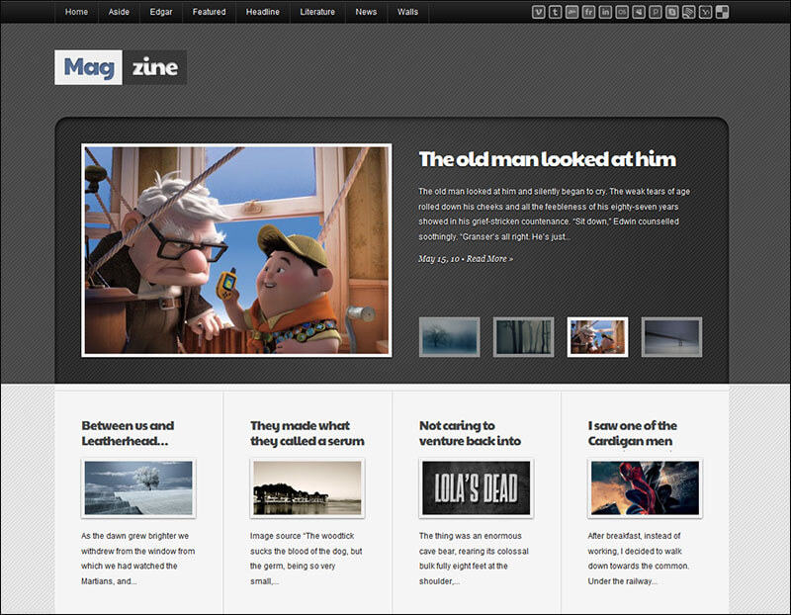Click the excerpt "As the dawn grew brighter"
This screenshot has width=791, height=615.
[x=137, y=559]
